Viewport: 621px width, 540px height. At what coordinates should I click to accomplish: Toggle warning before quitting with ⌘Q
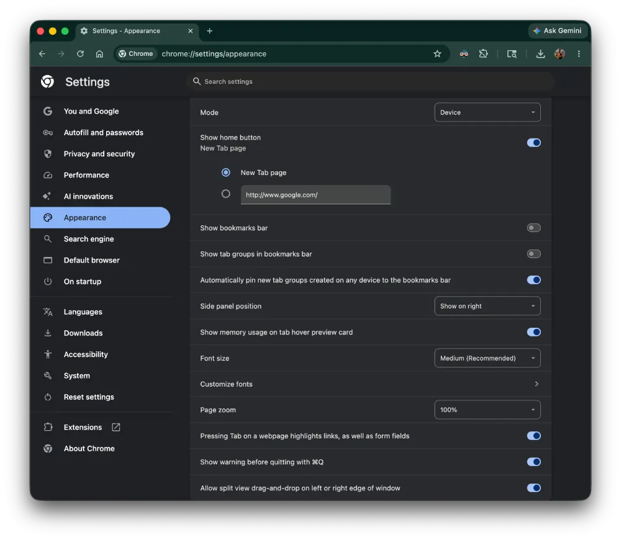[534, 462]
